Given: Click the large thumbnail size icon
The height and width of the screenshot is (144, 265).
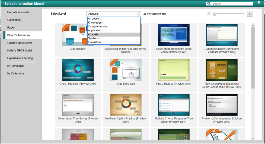Looking at the screenshot, I should [250, 14].
